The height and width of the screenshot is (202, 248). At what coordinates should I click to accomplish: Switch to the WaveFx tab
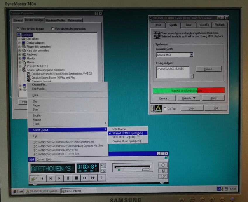[x=204, y=25]
